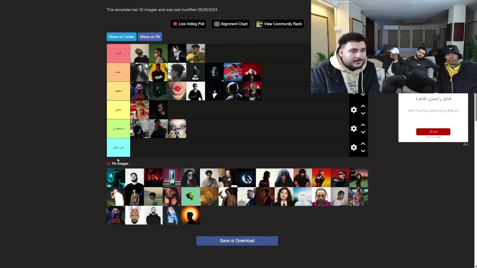477x268 pixels.
Task: Pick the dark figure in green field thumbnail
Action: (x=358, y=178)
